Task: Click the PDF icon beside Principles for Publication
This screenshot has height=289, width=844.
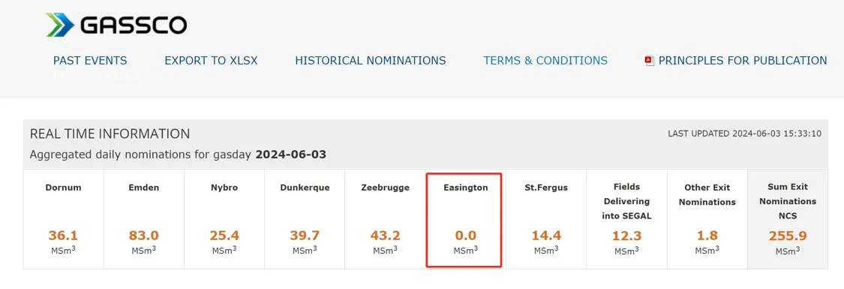Action: 649,61
